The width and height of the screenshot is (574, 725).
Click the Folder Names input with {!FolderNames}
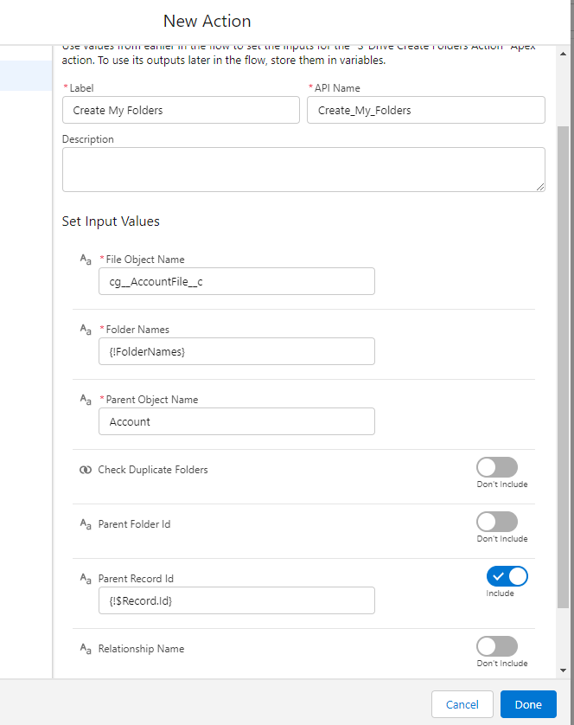tap(236, 351)
